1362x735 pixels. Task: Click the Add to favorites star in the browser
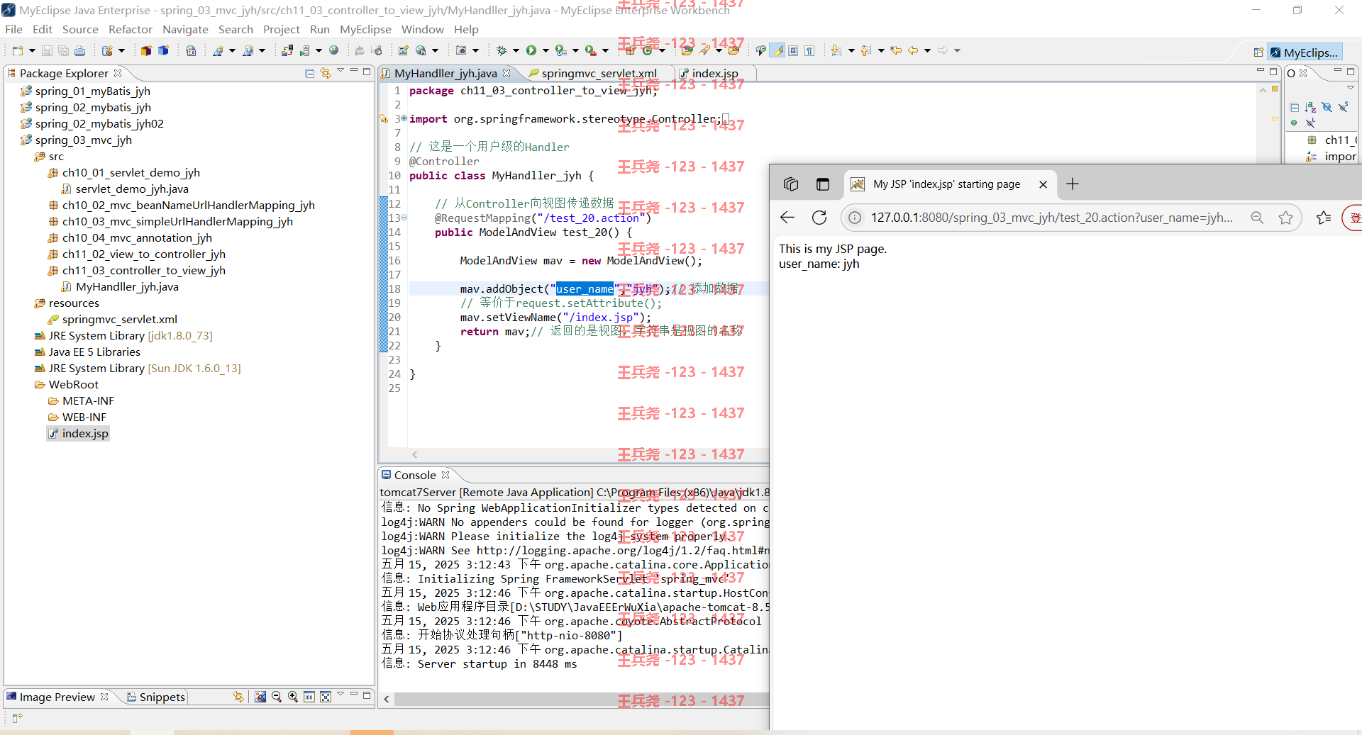coord(1285,218)
